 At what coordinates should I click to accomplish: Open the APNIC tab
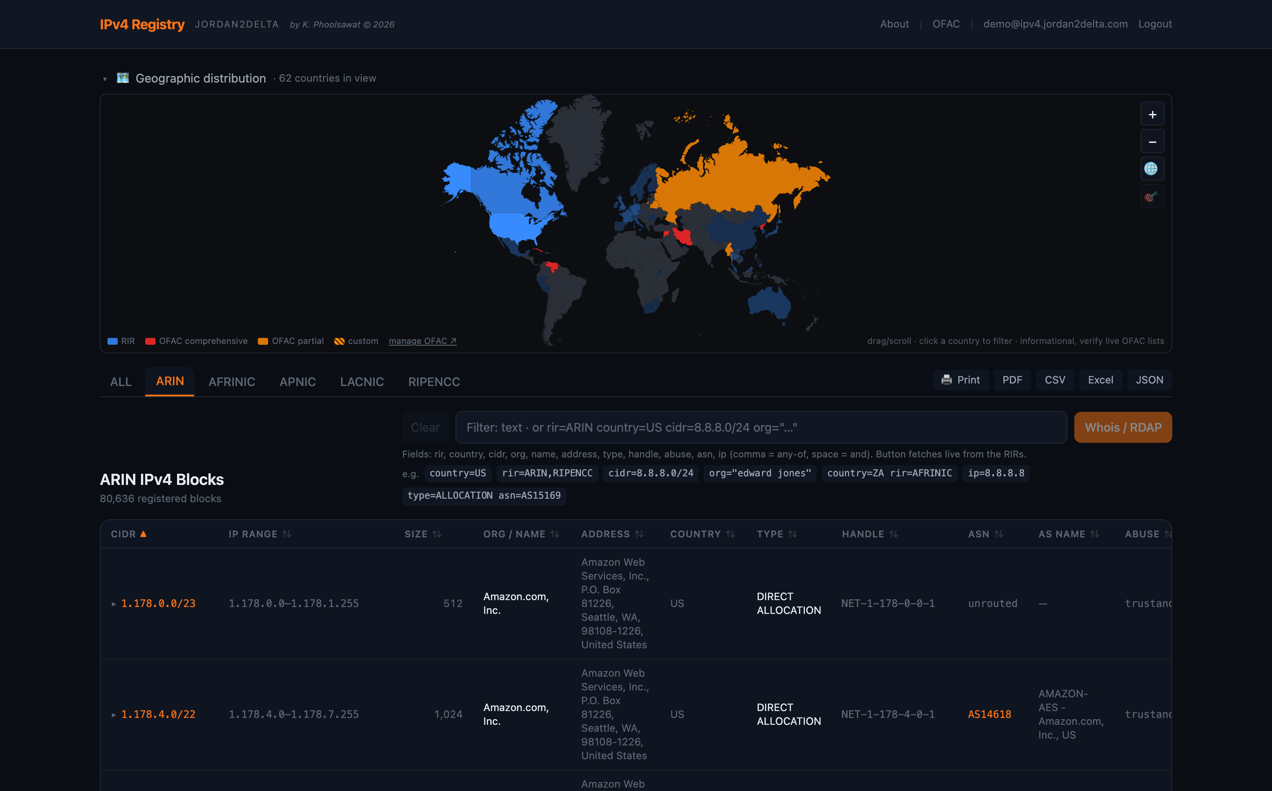pyautogui.click(x=297, y=382)
